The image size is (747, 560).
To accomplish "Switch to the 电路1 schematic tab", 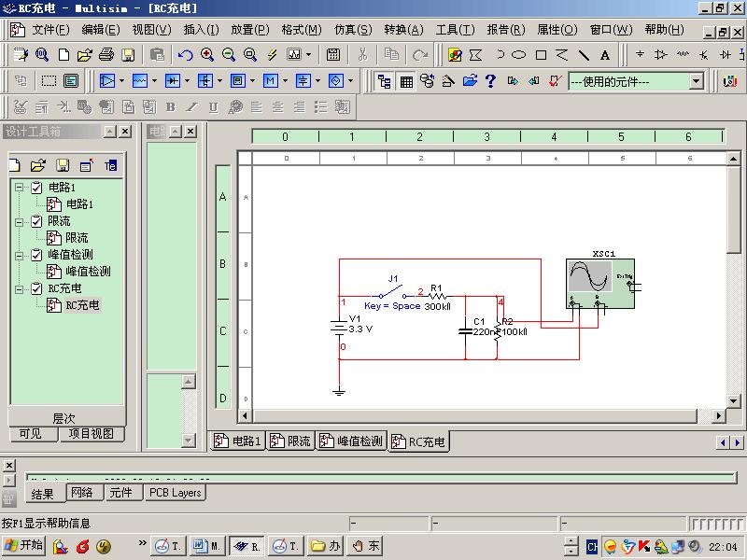I will (x=237, y=441).
